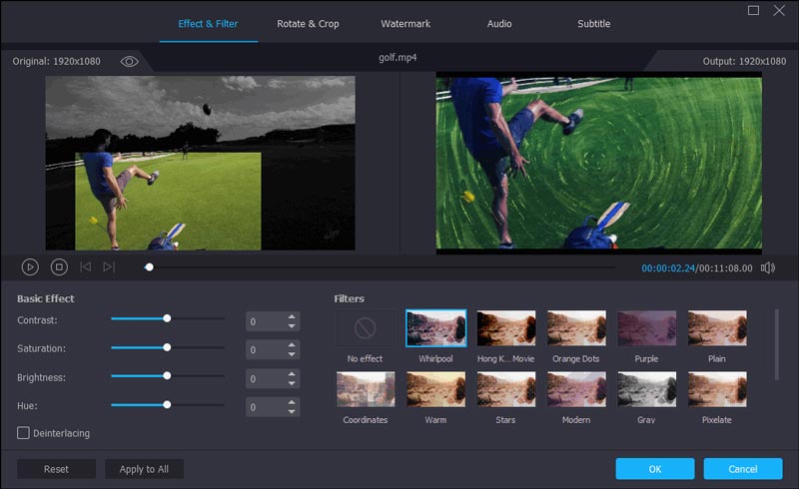Decrease Saturation value with down arrow
Image resolution: width=799 pixels, height=489 pixels.
point(292,354)
